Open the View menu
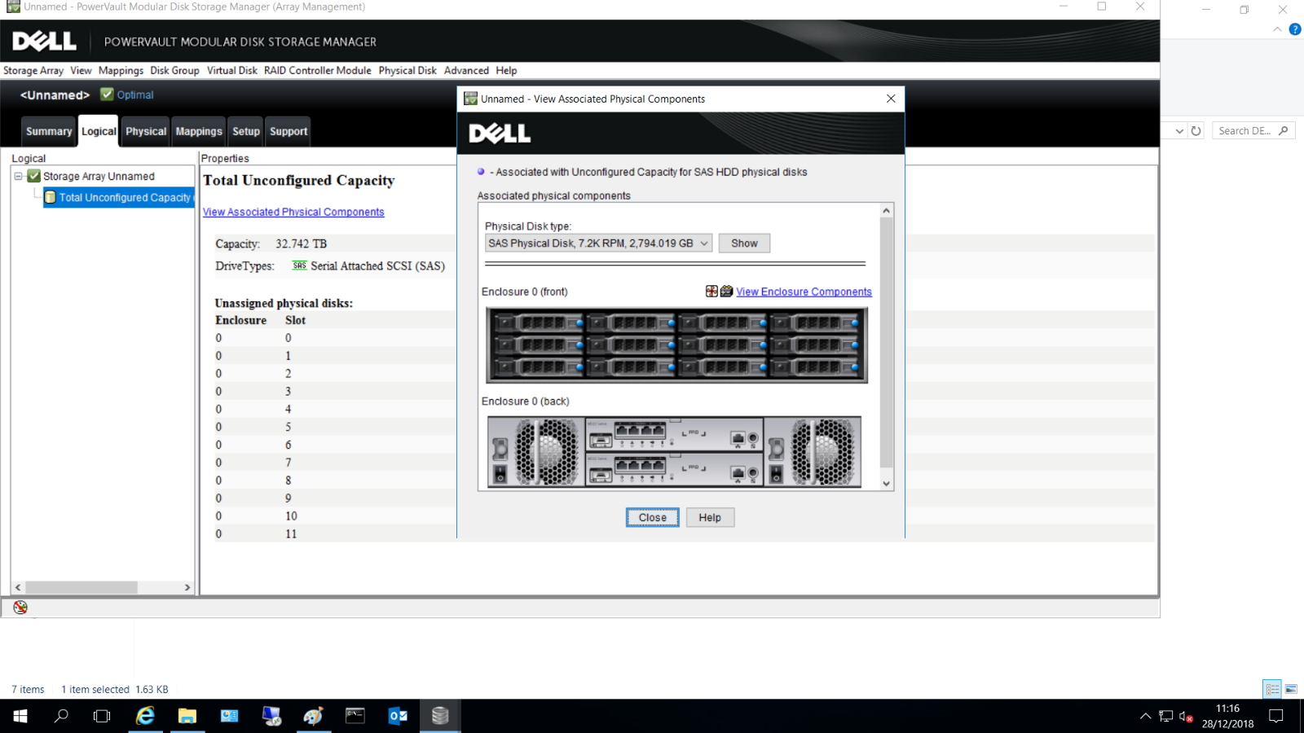This screenshot has height=733, width=1304. [x=81, y=70]
